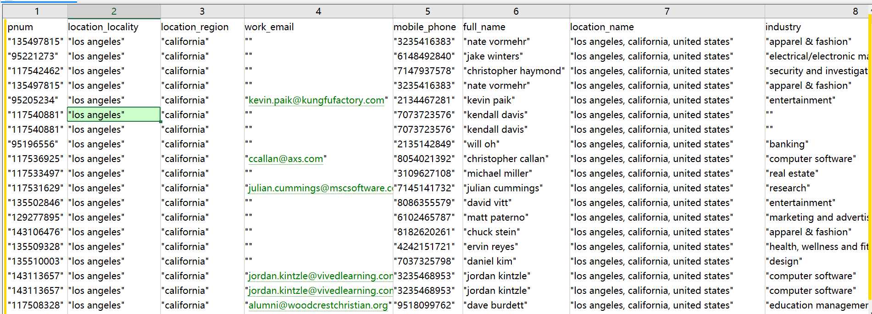872x314 pixels.
Task: Select the name cell "christopher callan"
Action: pos(516,159)
